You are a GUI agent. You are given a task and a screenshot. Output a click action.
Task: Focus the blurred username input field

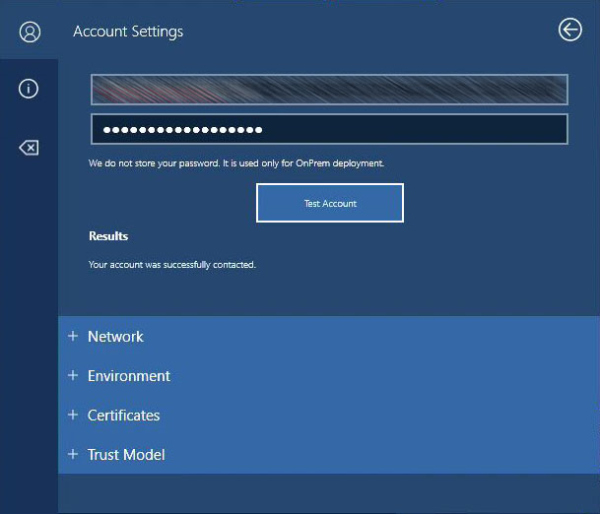click(329, 90)
